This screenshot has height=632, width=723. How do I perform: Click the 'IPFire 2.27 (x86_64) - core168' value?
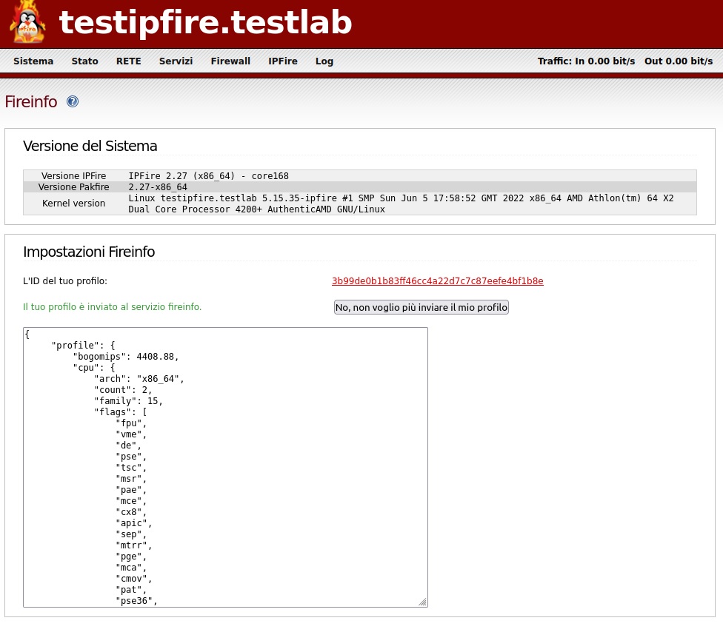click(208, 176)
